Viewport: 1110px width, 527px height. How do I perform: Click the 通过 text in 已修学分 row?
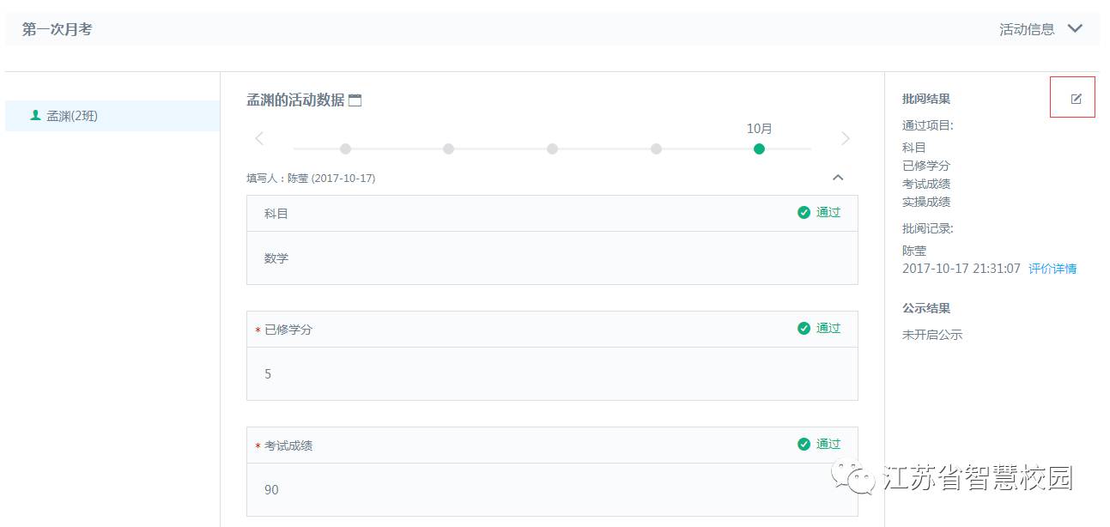coord(828,328)
